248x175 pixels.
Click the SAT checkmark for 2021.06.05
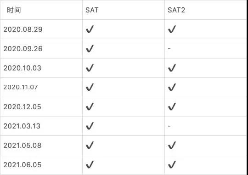90,164
